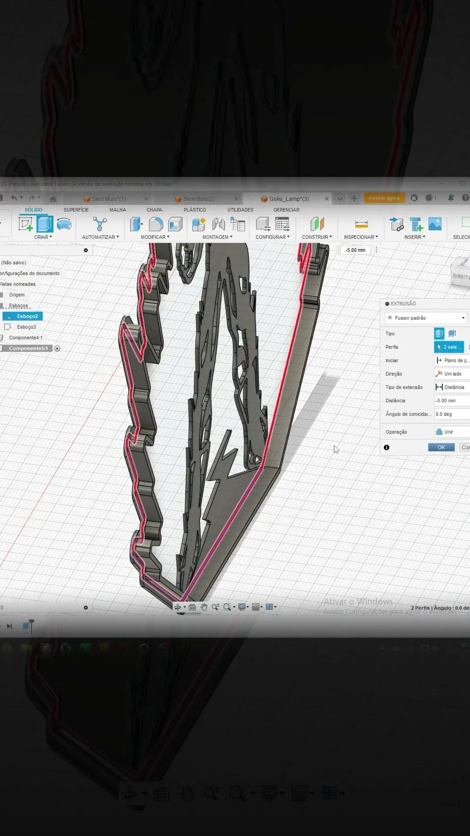This screenshot has height=836, width=470.
Task: Activate the Measure tool in Inspecionar
Action: click(x=361, y=224)
